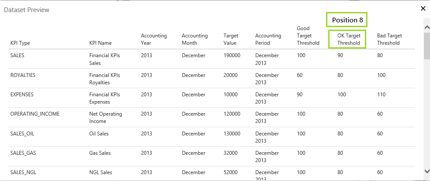Select the Target Value column header
This screenshot has height=181, width=430.
coord(231,39)
